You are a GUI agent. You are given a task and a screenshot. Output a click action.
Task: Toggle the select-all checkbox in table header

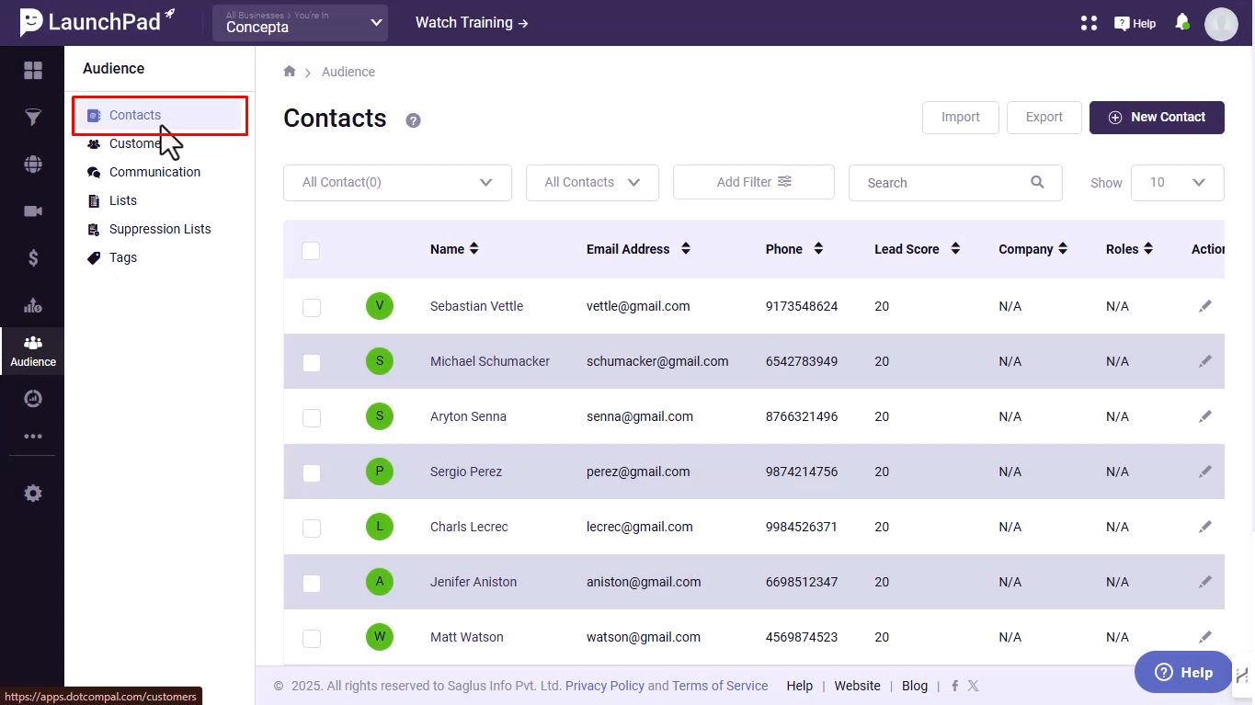pos(311,250)
